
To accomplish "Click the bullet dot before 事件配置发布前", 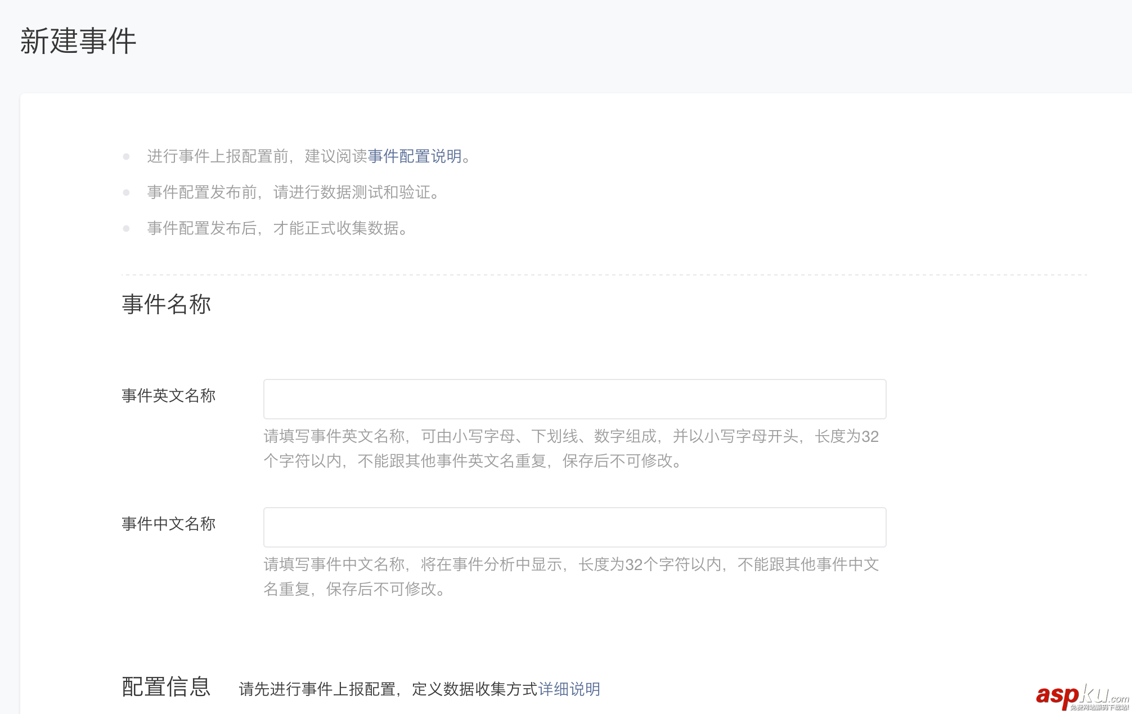I will [127, 193].
